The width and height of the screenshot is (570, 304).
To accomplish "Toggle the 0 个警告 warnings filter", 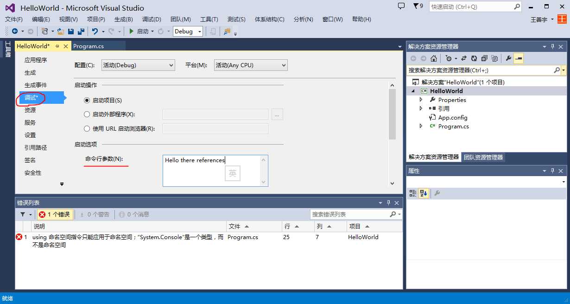I will click(95, 214).
